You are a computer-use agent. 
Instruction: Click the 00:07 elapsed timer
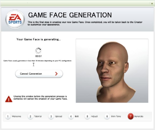[38, 56]
